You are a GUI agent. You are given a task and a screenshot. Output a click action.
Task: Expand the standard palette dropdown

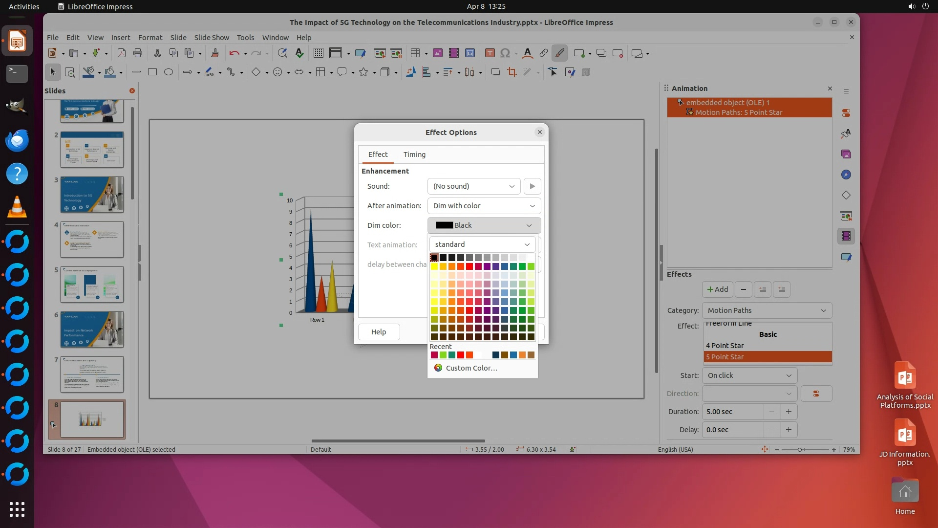[482, 244]
